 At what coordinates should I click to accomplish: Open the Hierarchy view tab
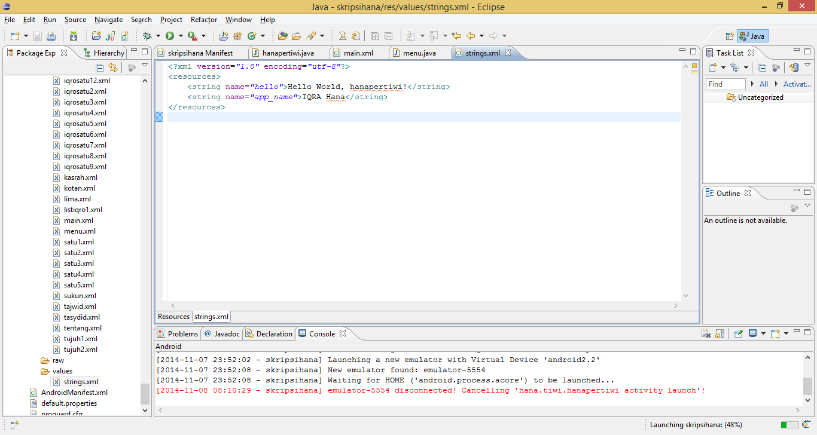(x=104, y=53)
